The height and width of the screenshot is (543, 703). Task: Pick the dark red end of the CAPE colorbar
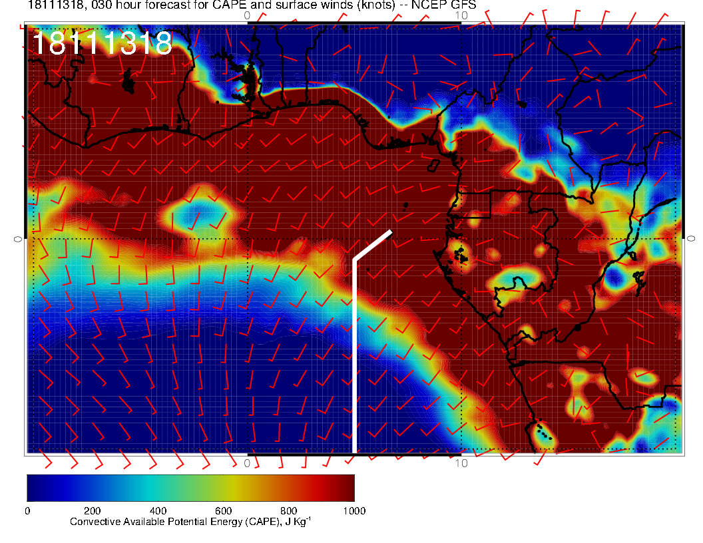point(348,488)
